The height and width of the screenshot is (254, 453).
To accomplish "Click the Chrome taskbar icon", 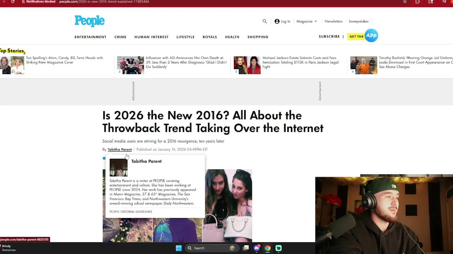I will point(268,248).
